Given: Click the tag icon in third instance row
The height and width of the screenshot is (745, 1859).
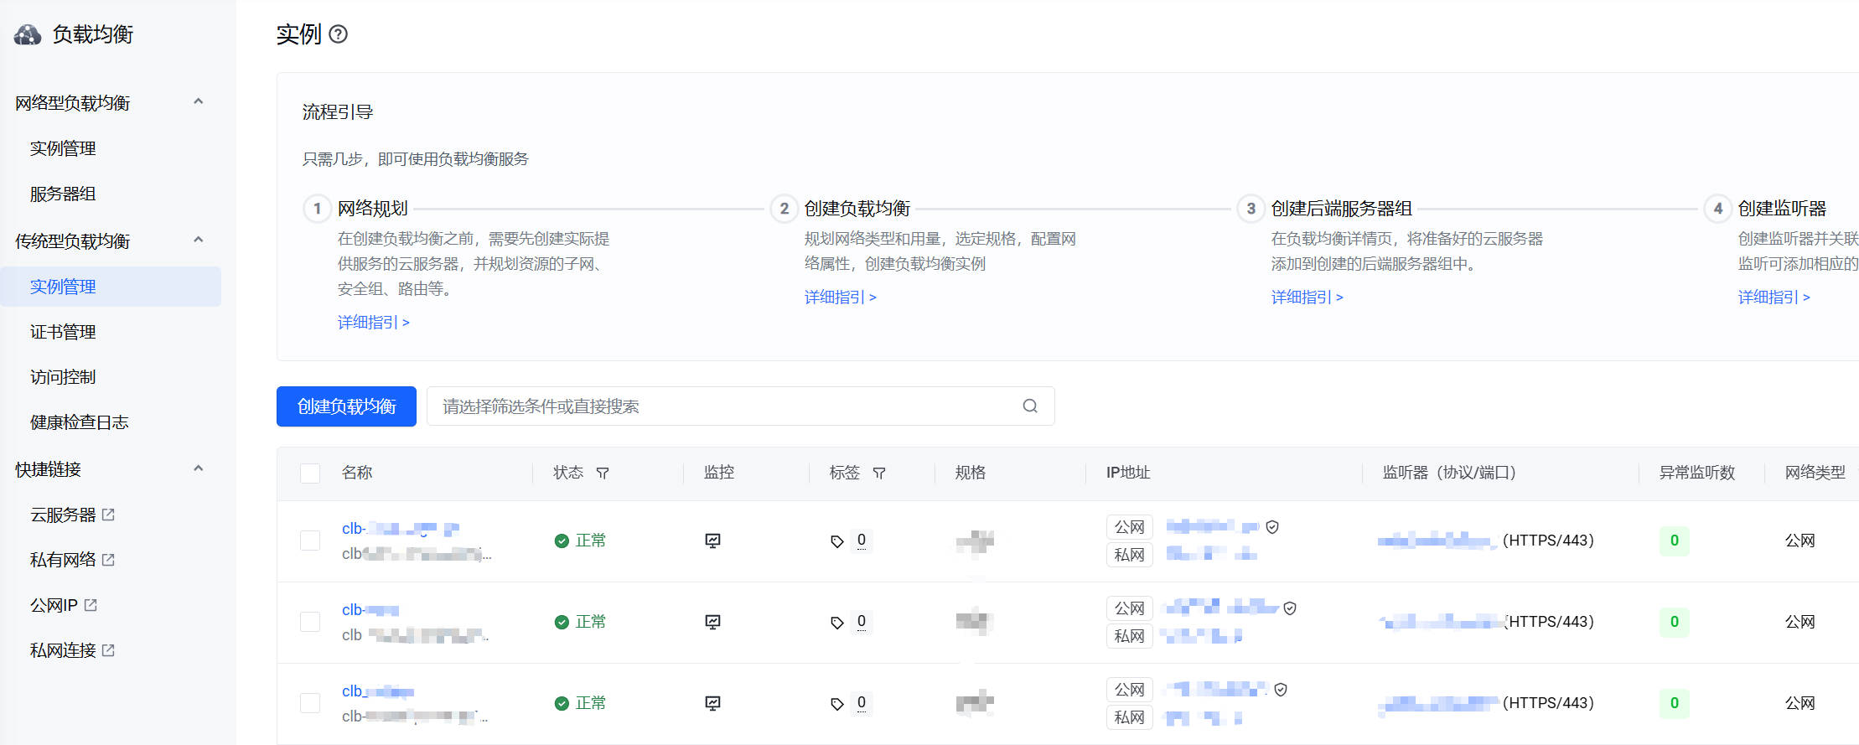Looking at the screenshot, I should click(836, 704).
